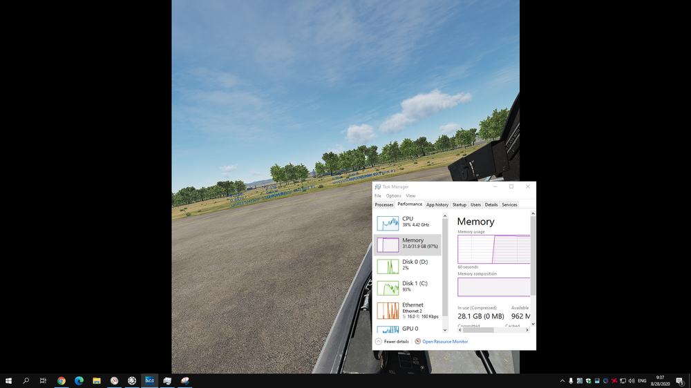Open Task View from taskbar
This screenshot has height=388, width=691.
point(43,380)
